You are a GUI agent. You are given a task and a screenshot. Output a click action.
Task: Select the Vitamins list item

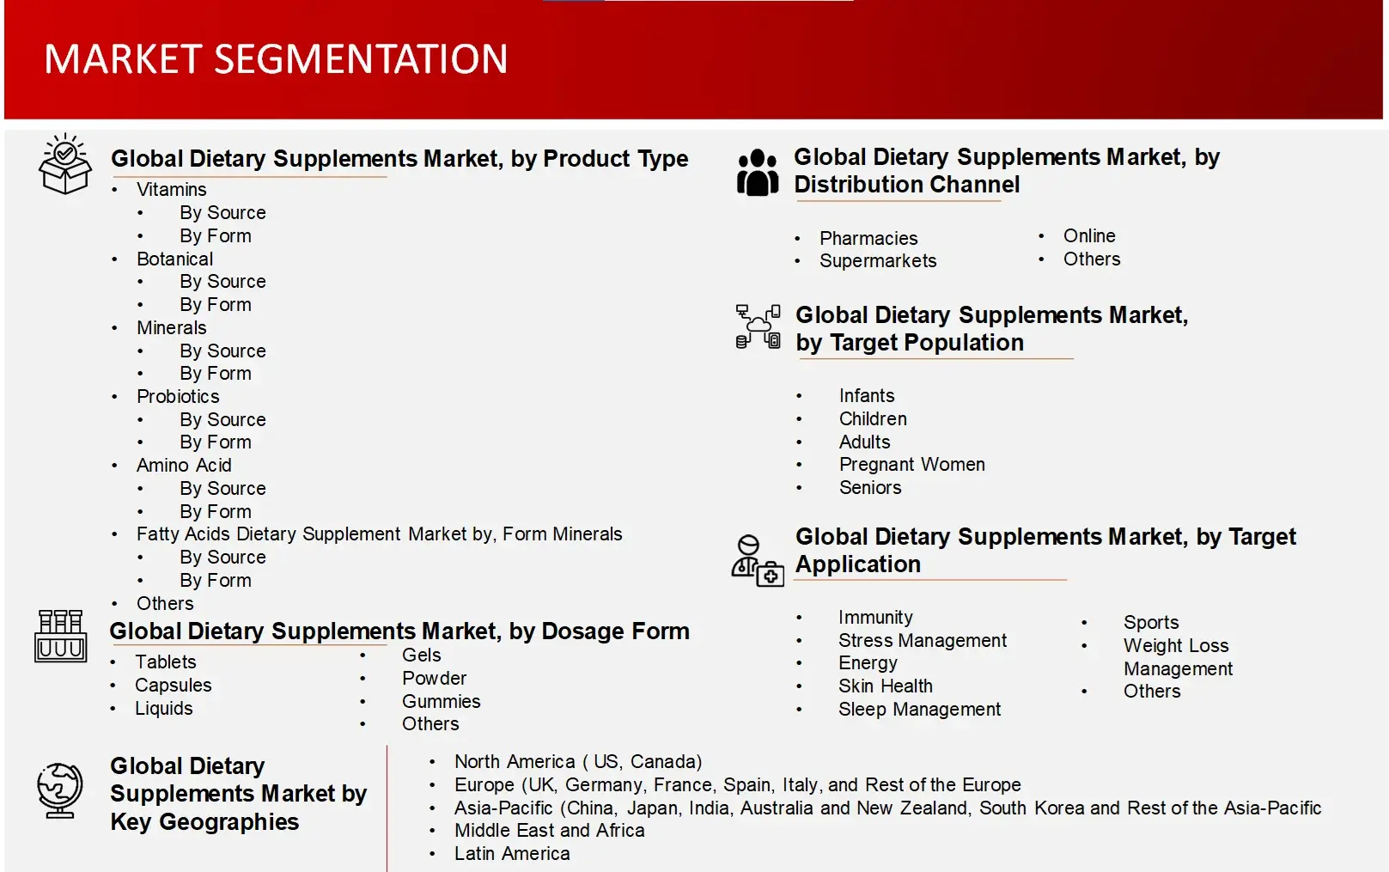point(172,190)
